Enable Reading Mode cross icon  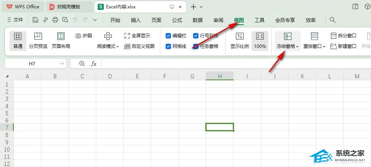coord(108,36)
